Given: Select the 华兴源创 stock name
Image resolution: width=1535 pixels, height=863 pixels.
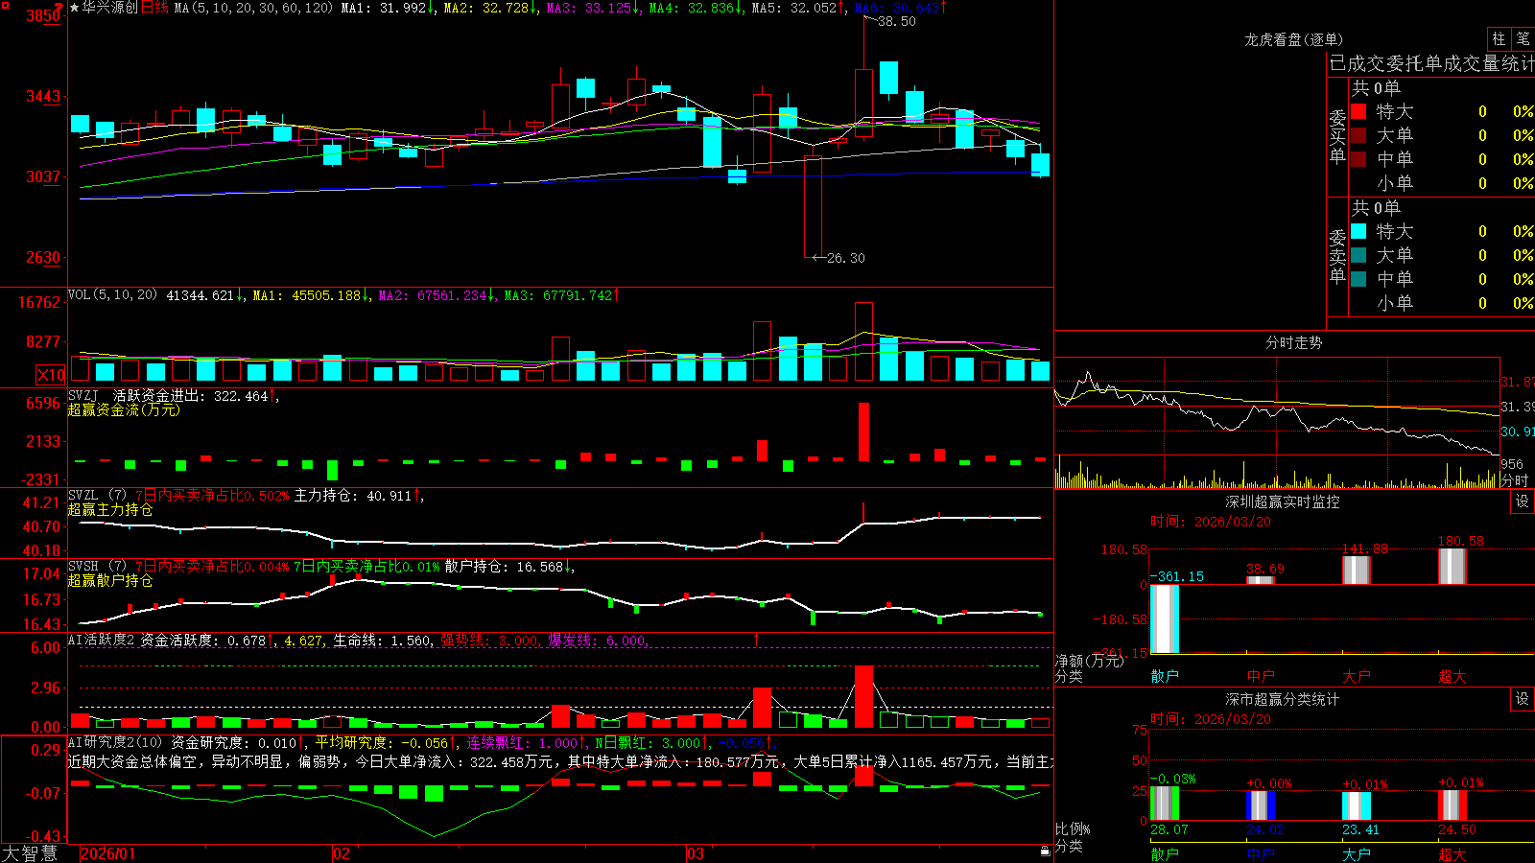Looking at the screenshot, I should [x=109, y=8].
